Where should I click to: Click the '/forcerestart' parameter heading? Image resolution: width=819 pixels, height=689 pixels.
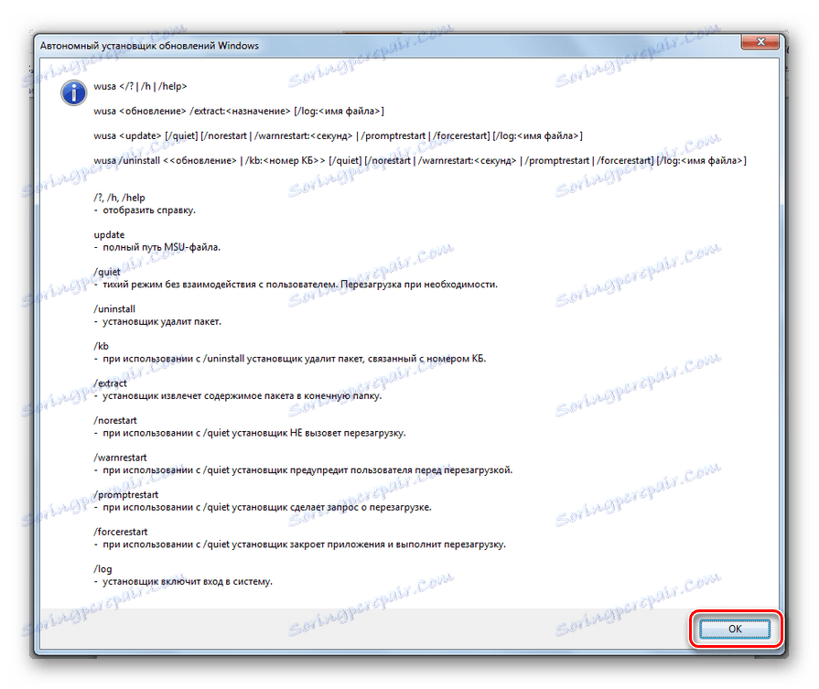pos(121,532)
